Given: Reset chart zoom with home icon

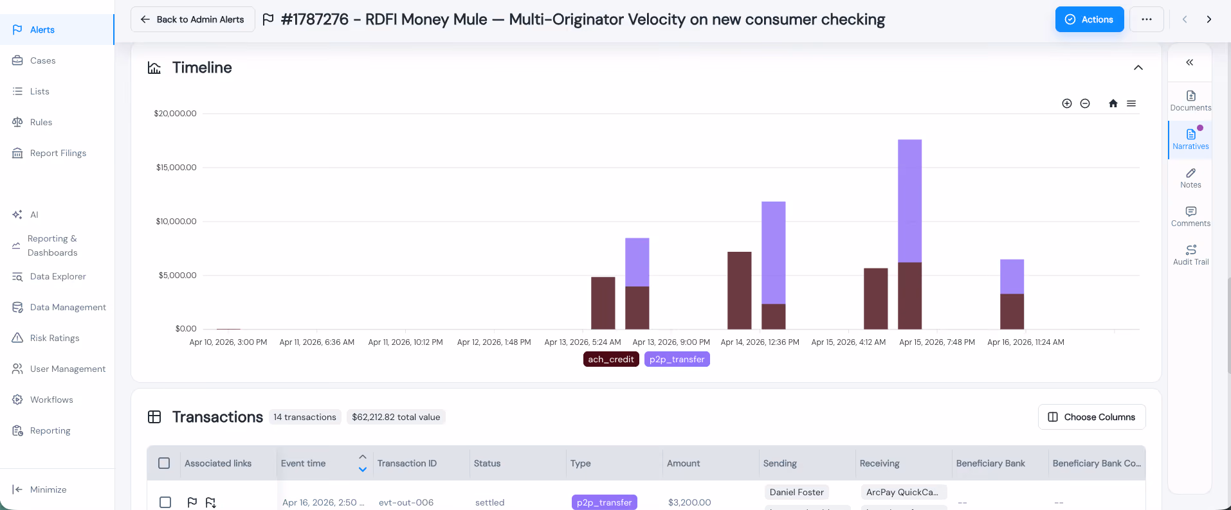Looking at the screenshot, I should click(1113, 103).
